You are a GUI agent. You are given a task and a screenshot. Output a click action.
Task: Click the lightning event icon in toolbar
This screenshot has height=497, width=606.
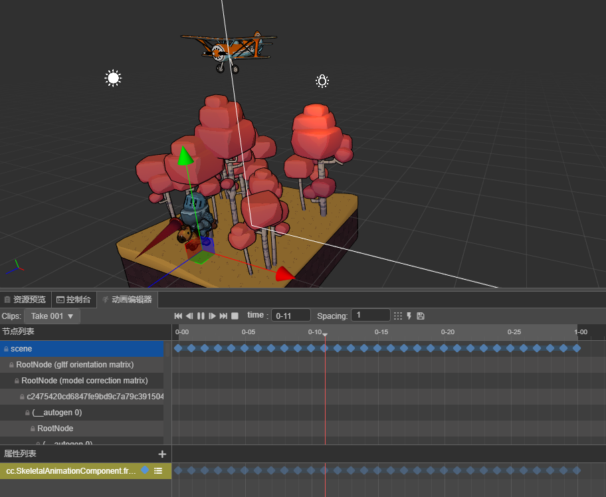click(x=409, y=316)
